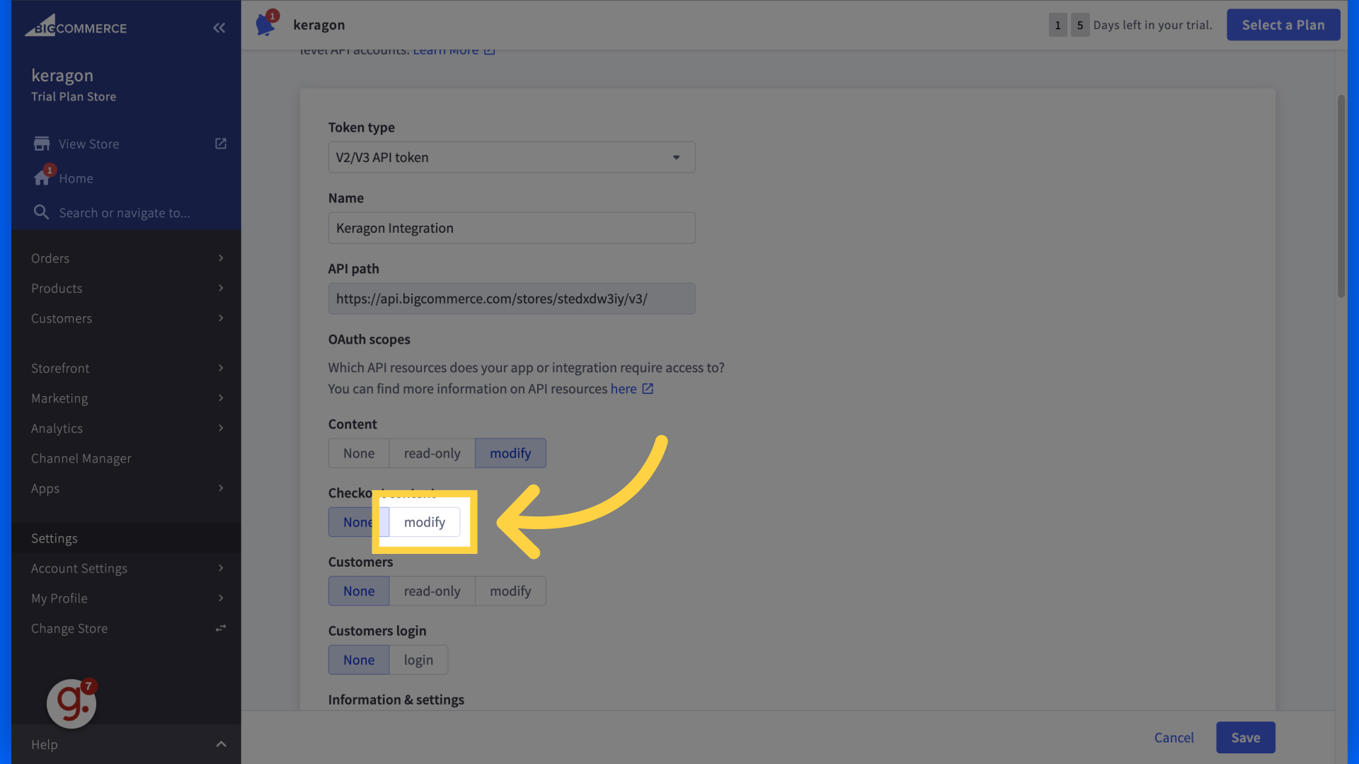The height and width of the screenshot is (764, 1359).
Task: Edit the Name field containing Keragon Integration
Action: point(511,228)
